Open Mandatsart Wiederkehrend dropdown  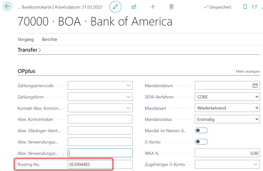[x=227, y=108]
